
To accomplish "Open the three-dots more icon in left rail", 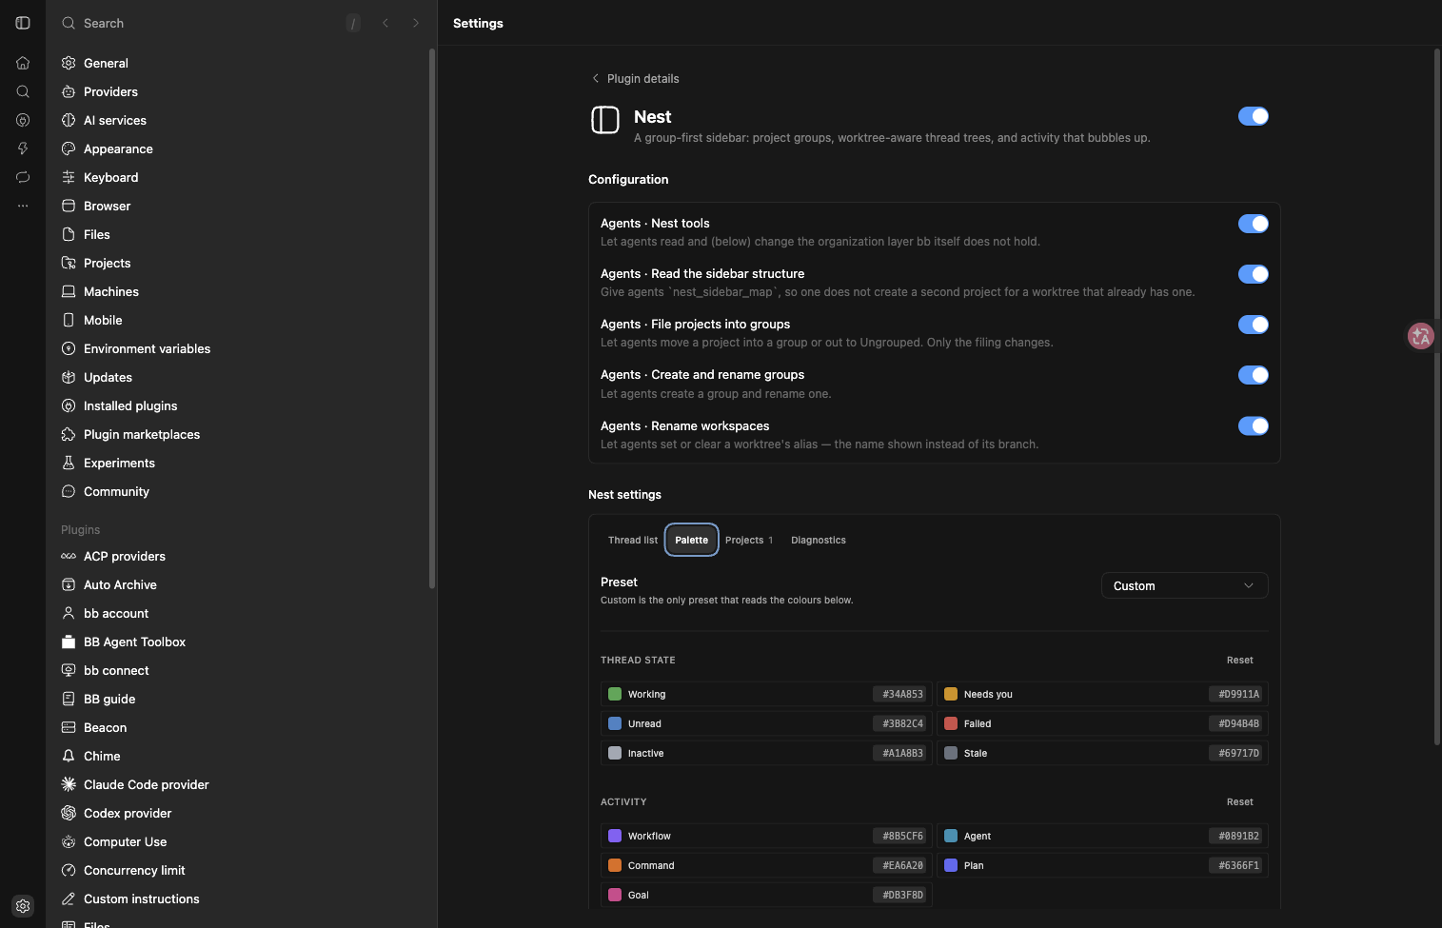I will pyautogui.click(x=23, y=206).
